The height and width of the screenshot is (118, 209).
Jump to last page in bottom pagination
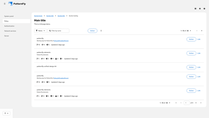tap(201, 103)
